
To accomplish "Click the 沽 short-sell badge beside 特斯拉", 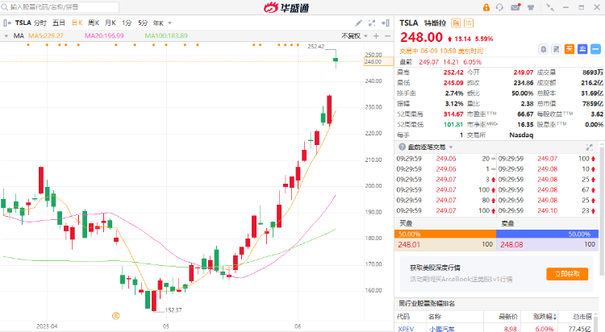I will [469, 23].
